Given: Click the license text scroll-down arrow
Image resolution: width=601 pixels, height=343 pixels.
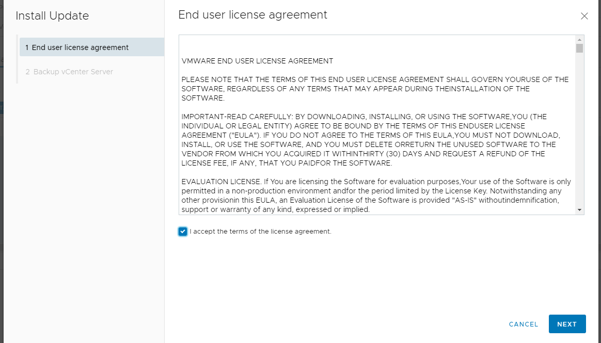Looking at the screenshot, I should (x=579, y=210).
